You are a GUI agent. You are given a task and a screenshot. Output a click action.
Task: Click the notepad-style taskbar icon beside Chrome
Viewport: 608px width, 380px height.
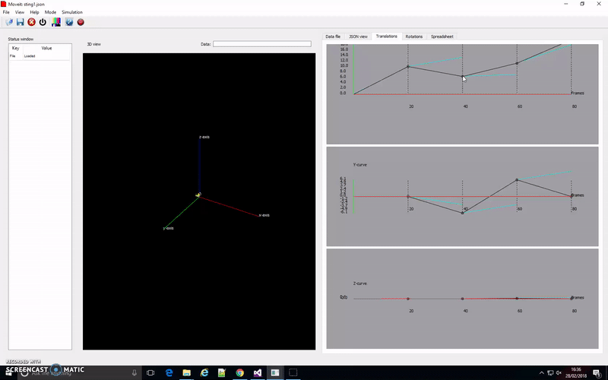click(222, 372)
